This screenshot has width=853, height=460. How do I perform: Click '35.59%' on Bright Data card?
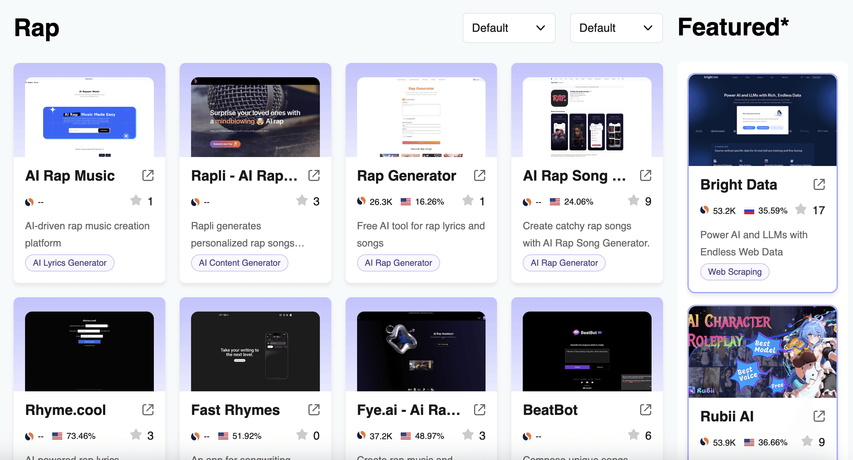click(x=773, y=211)
